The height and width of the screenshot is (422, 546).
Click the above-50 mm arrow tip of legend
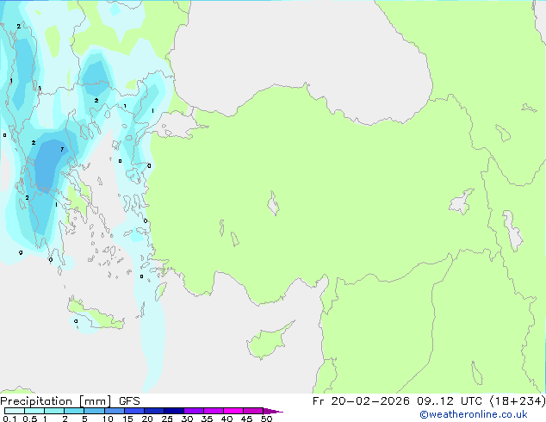point(273,411)
